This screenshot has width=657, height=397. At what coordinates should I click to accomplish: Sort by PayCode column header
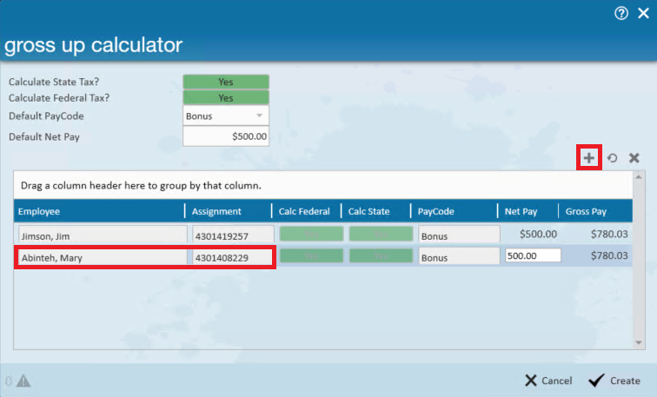[x=455, y=211]
